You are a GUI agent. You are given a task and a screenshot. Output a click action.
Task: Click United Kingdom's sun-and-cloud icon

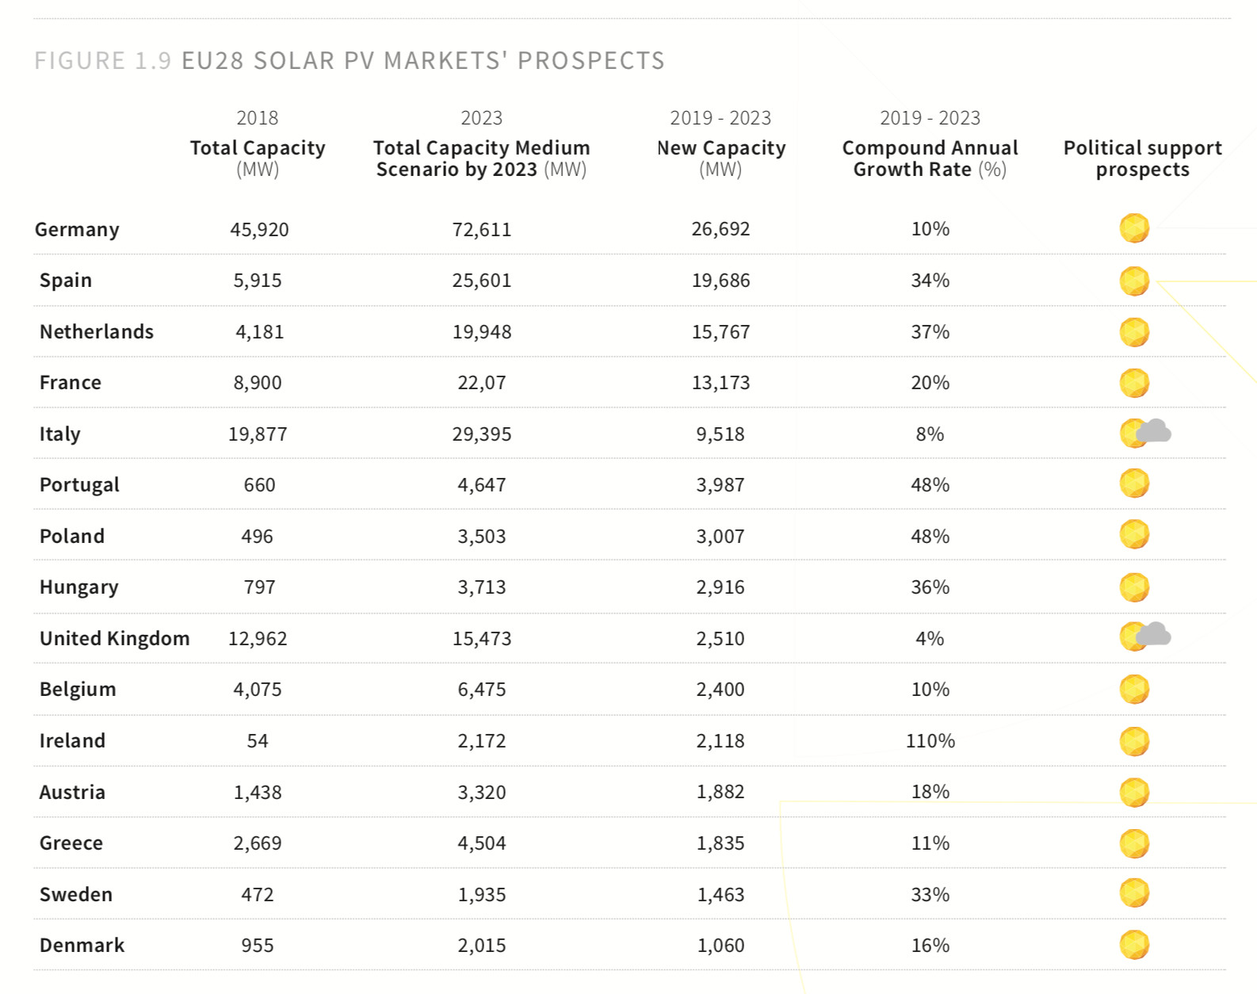[x=1145, y=636]
